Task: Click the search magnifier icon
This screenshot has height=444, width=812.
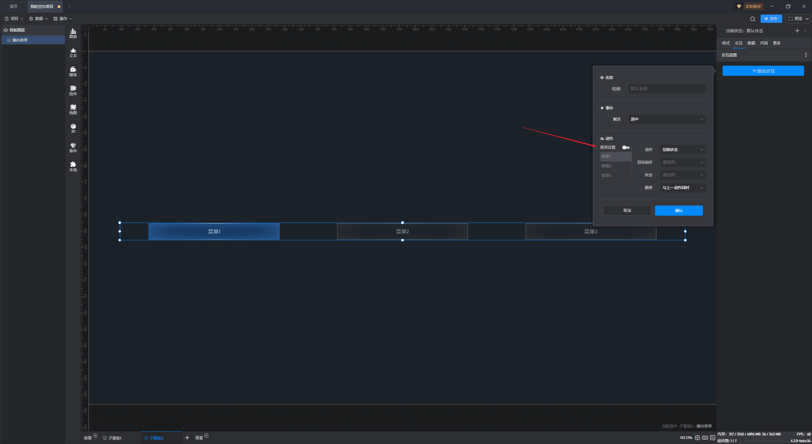Action: (752, 19)
